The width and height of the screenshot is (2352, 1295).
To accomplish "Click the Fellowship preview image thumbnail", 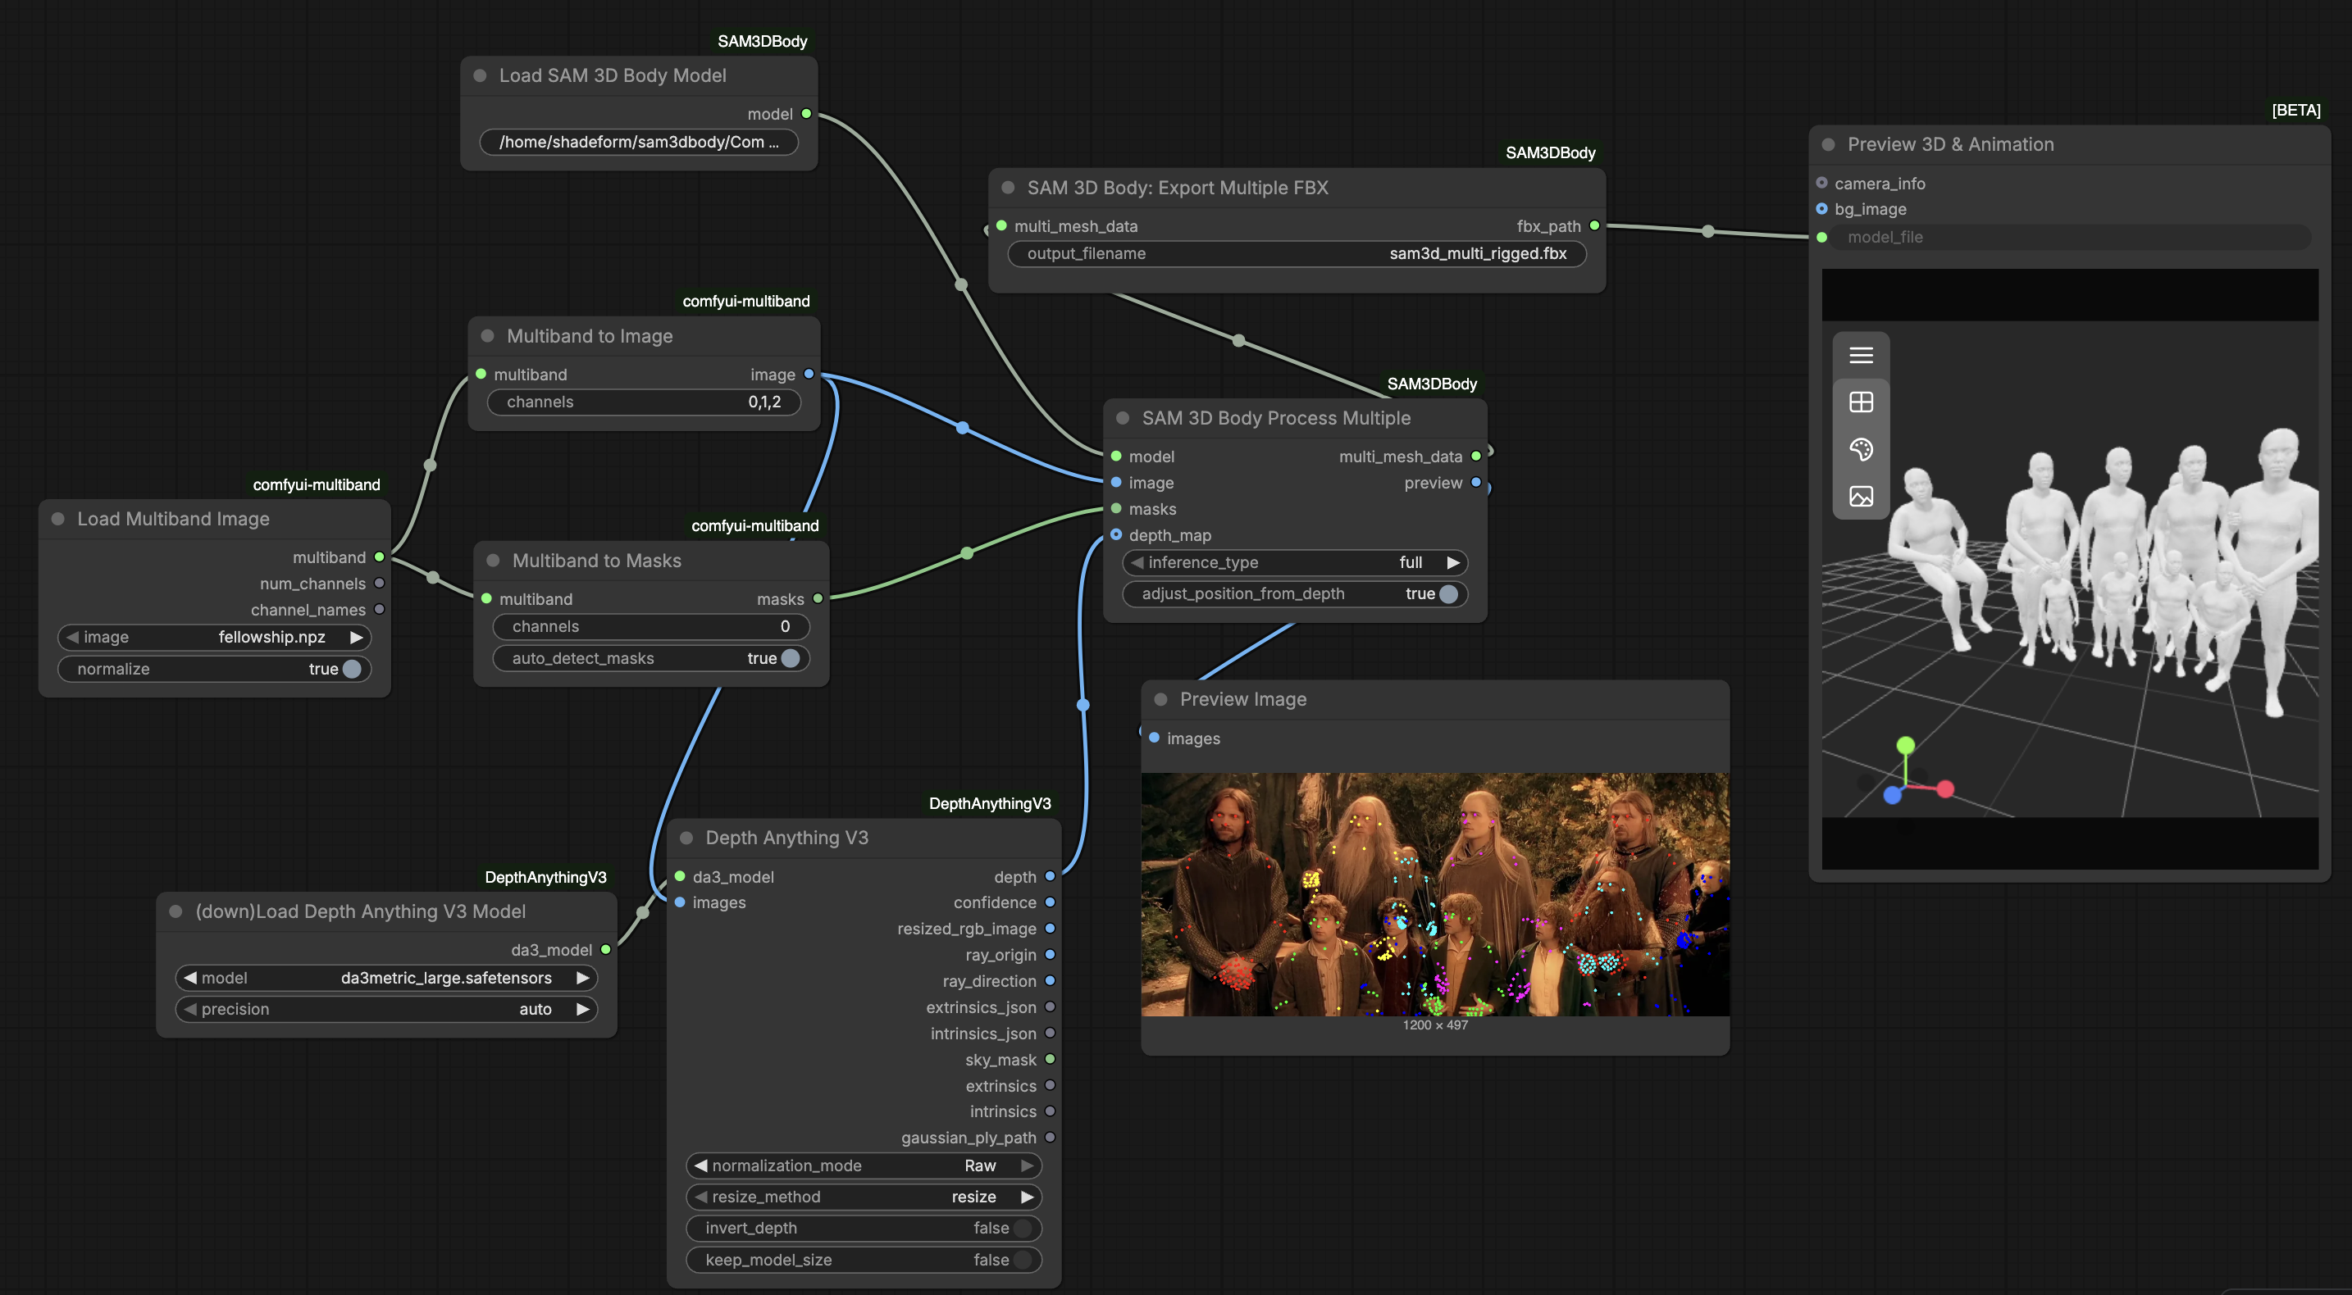I will (1434, 894).
